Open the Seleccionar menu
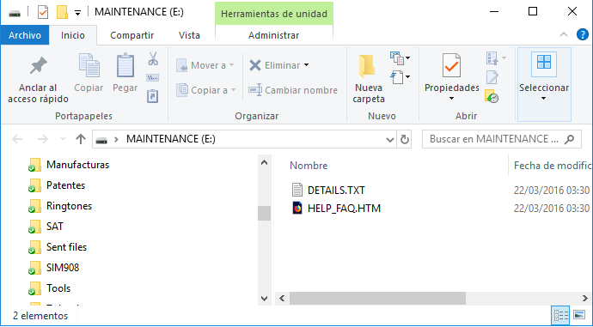 point(544,84)
